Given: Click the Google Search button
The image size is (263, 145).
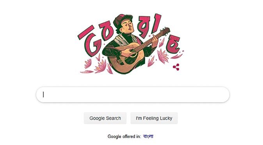Looking at the screenshot, I should pyautogui.click(x=105, y=118).
